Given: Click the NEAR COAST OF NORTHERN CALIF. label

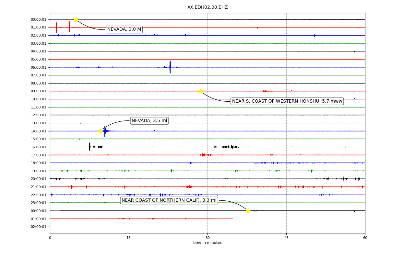Looking at the screenshot, I should 169,200.
